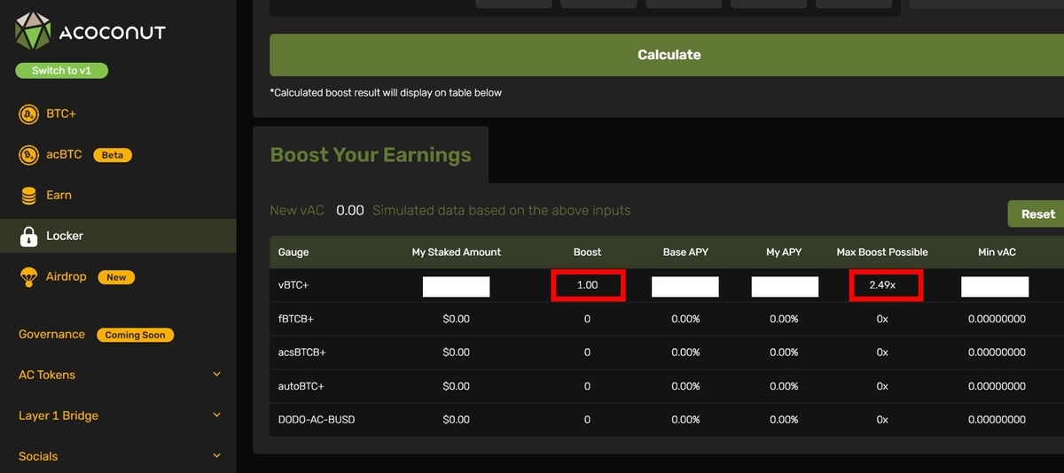Select the autoBTC+ gauge row label
1064x473 pixels.
301,386
